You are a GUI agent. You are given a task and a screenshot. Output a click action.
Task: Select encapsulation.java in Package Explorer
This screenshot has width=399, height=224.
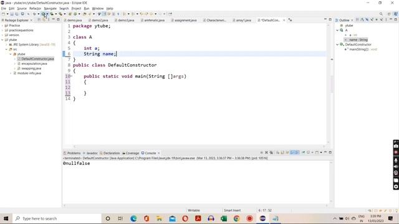coord(34,63)
